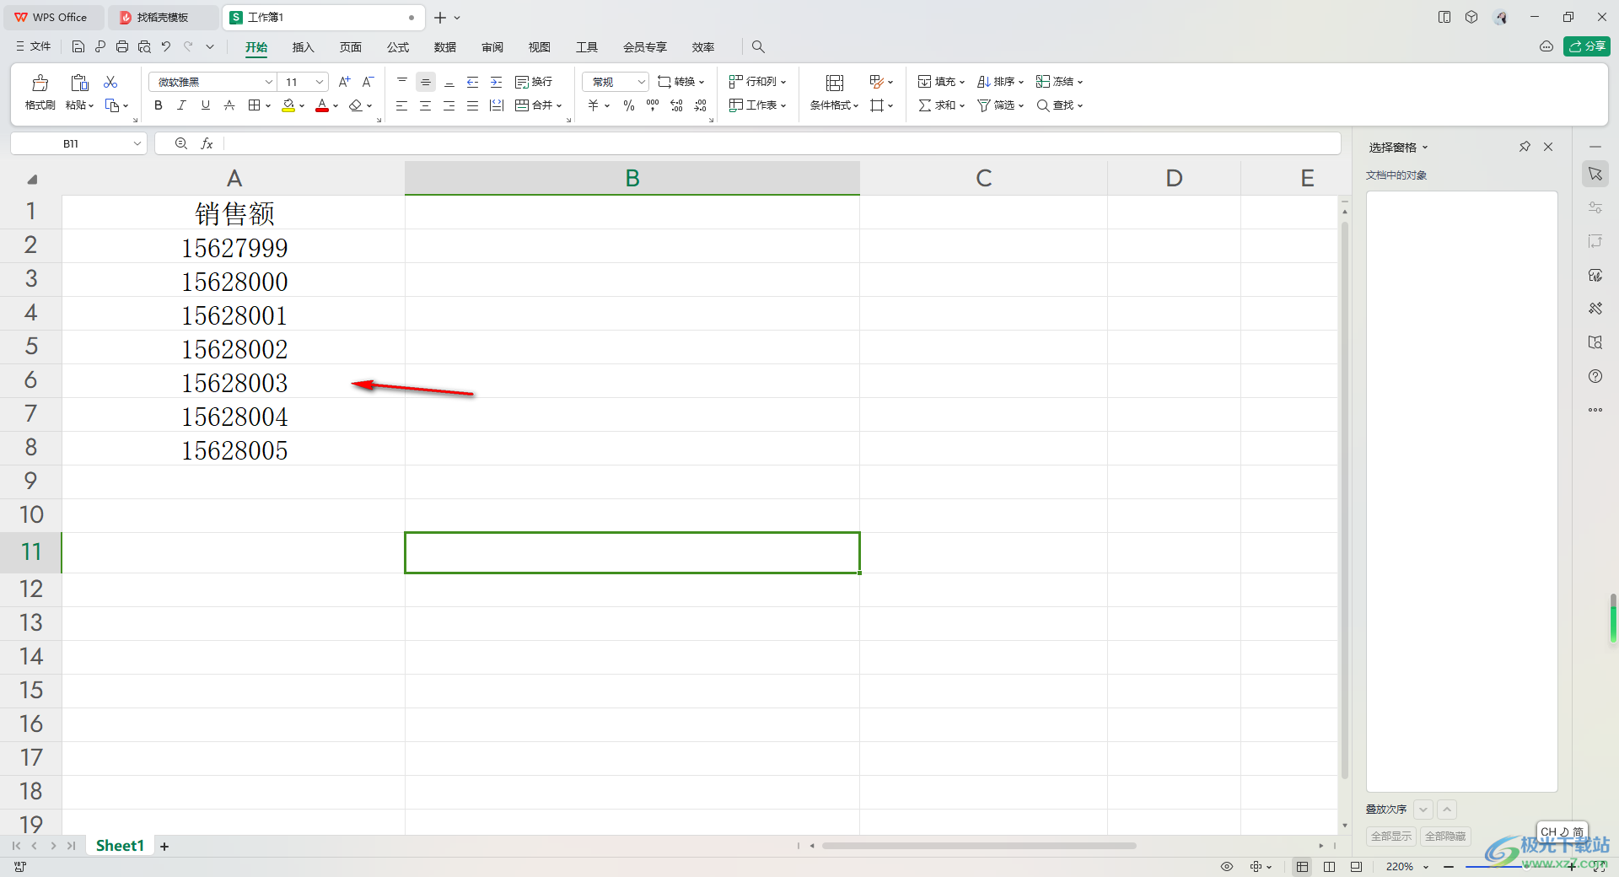The image size is (1619, 877).
Task: Click the insert function fx icon
Action: point(207,144)
